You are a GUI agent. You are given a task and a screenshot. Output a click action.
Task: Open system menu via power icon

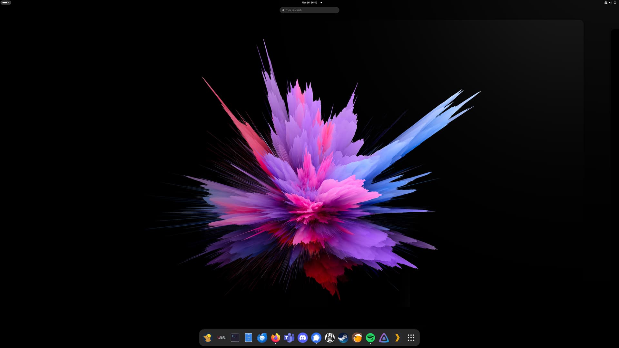tap(615, 3)
